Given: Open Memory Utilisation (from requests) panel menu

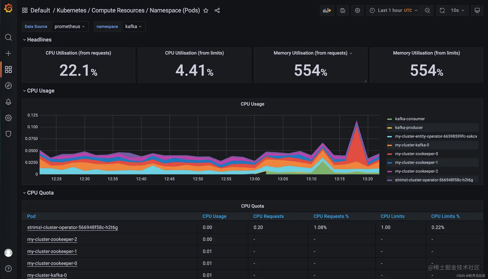Looking at the screenshot, I should [351, 53].
